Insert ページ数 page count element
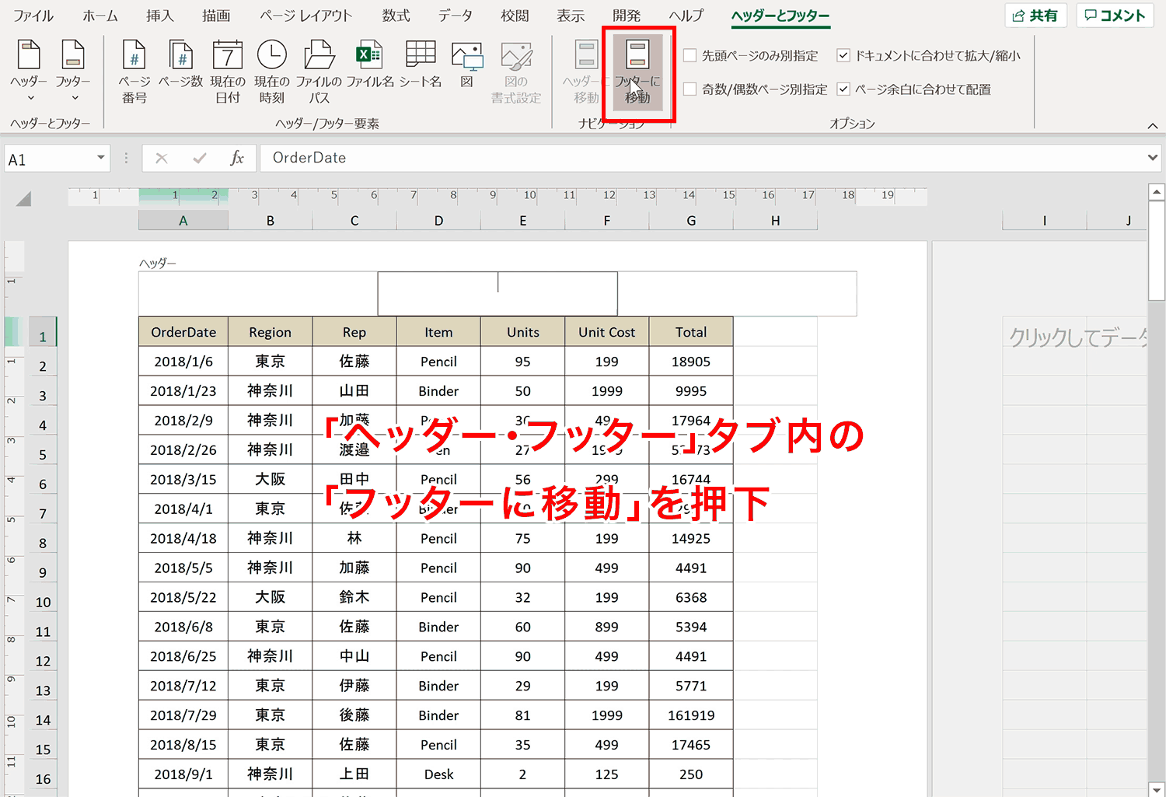This screenshot has height=797, width=1166. 181,64
